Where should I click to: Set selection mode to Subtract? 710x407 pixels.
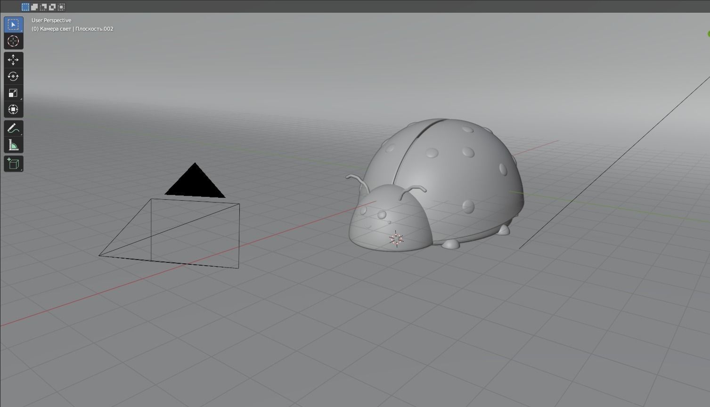coord(43,7)
